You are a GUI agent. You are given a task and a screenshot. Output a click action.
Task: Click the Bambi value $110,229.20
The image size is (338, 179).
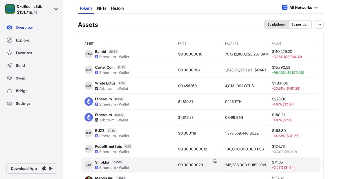282,52
